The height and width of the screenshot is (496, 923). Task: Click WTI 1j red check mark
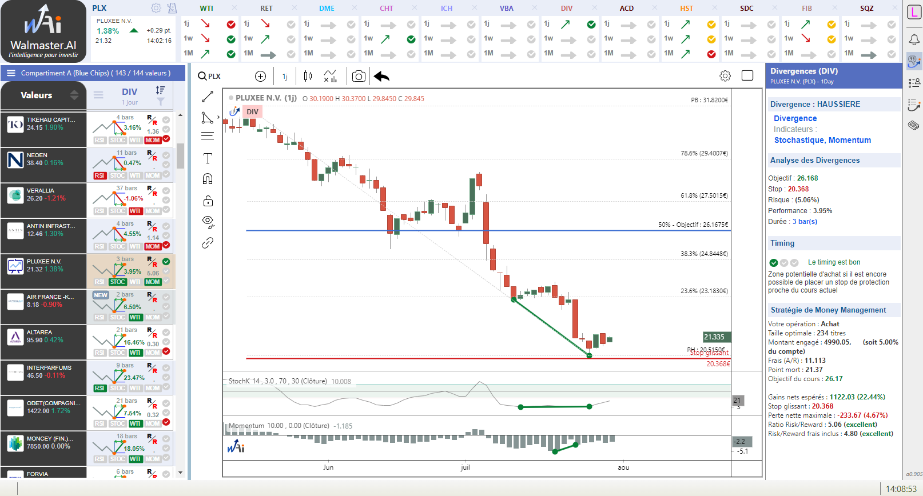[x=231, y=25]
